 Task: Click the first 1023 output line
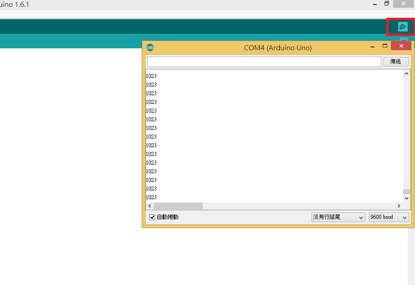click(x=151, y=76)
